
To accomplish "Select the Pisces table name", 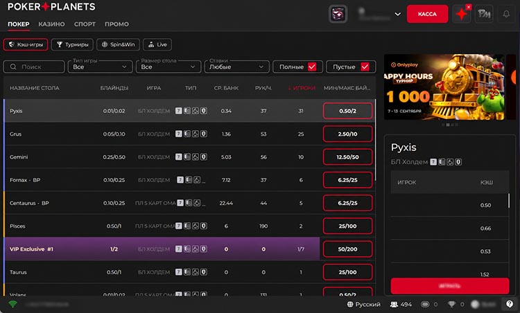I will (17, 226).
